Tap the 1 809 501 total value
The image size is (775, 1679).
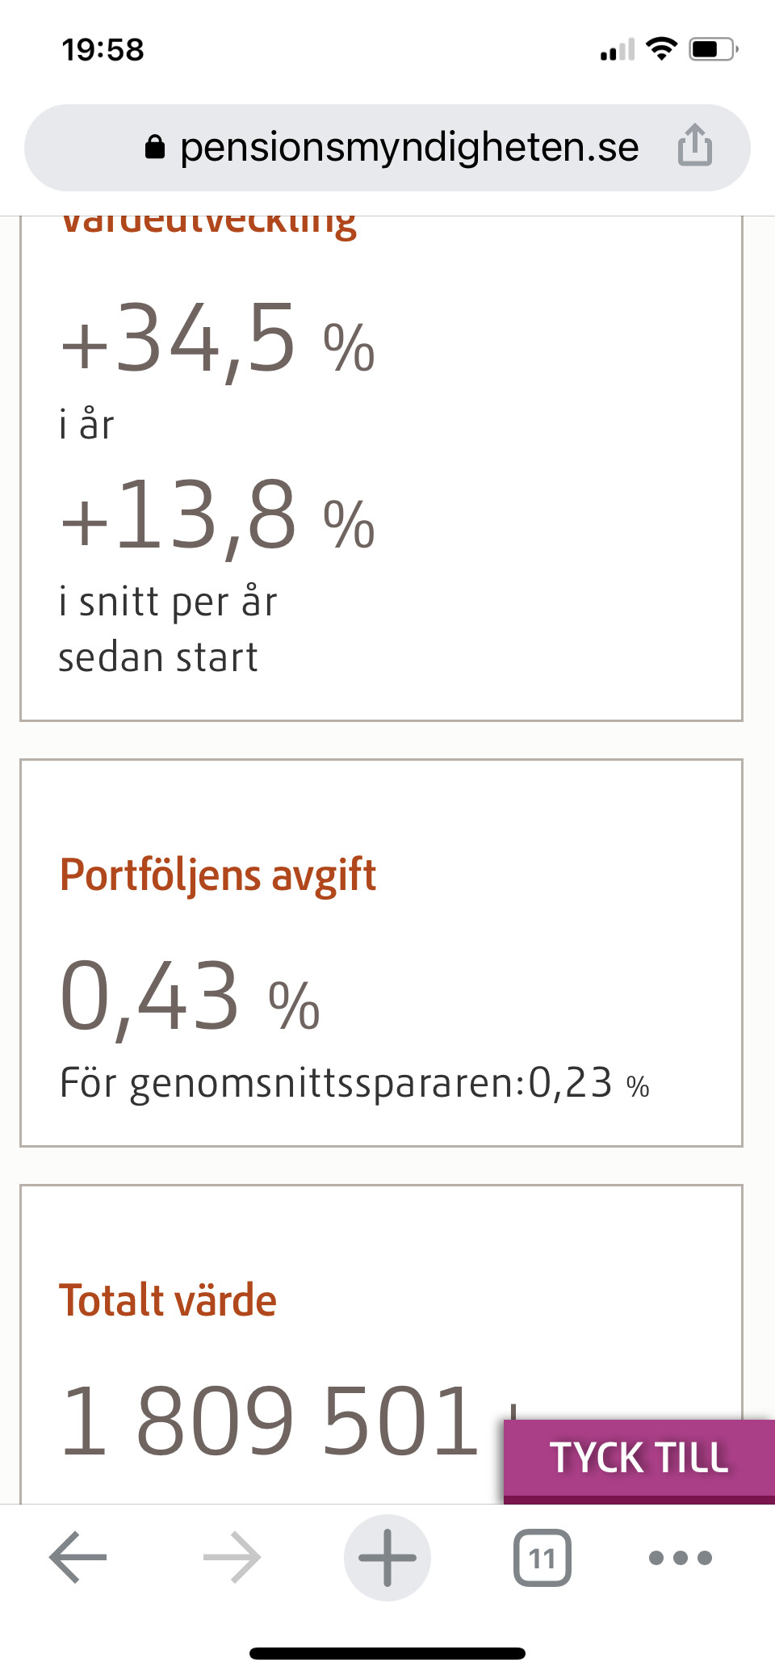270,1421
